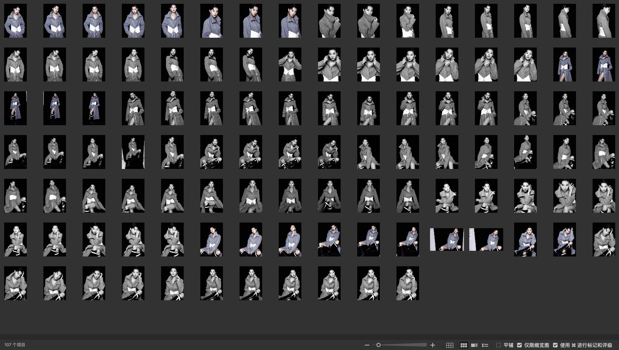Toggle the grid lock icon

click(x=450, y=345)
